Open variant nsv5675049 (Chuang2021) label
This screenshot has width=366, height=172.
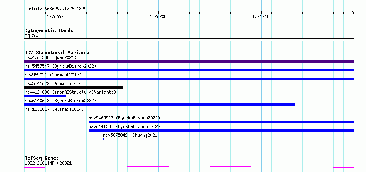tap(131, 135)
